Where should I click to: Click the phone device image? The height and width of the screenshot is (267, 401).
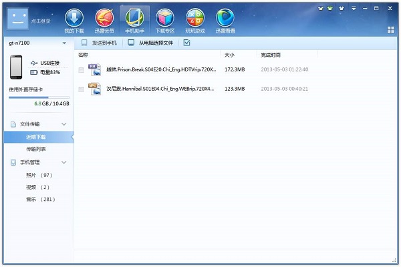[x=16, y=67]
